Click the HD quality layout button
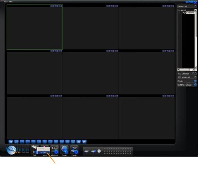The width and height of the screenshot is (198, 169). 11,142
